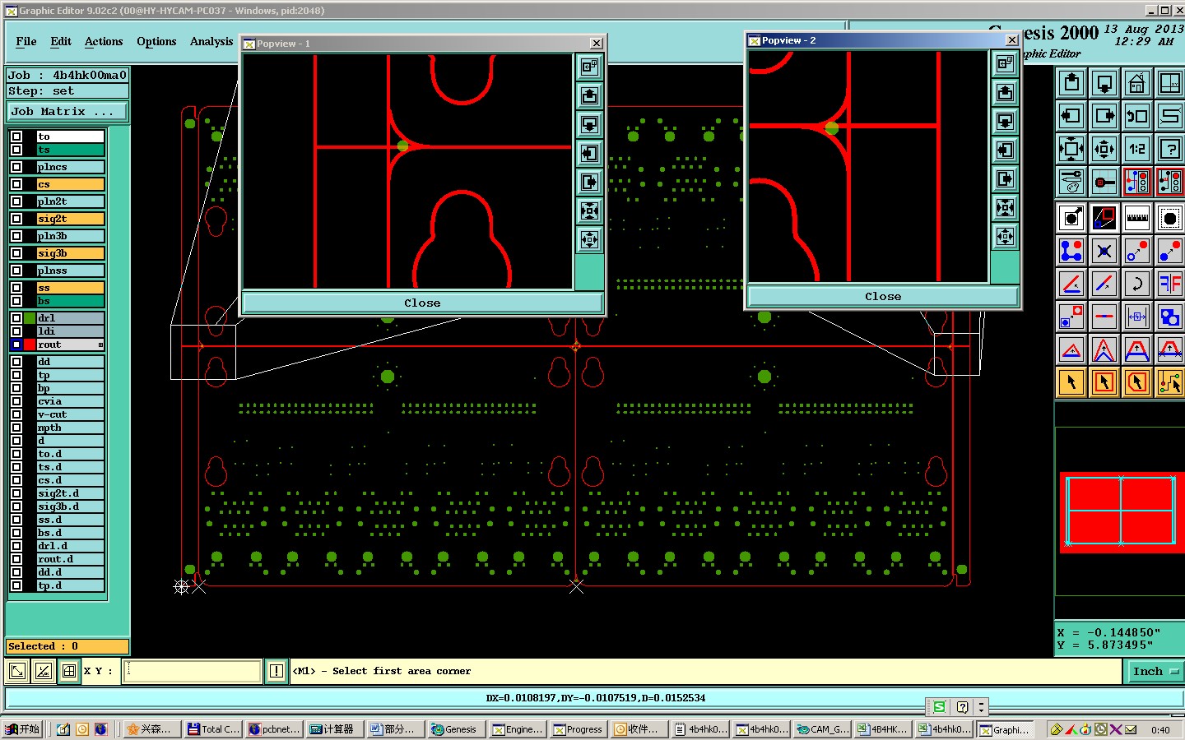Click Close in Popview - 2
Viewport: 1185px width, 740px height.
882,296
